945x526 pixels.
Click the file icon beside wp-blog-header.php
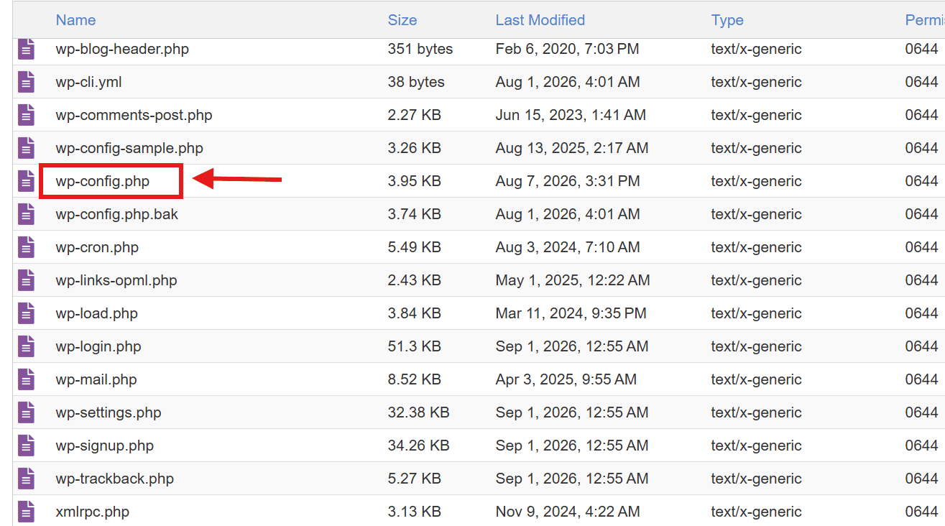[26, 49]
